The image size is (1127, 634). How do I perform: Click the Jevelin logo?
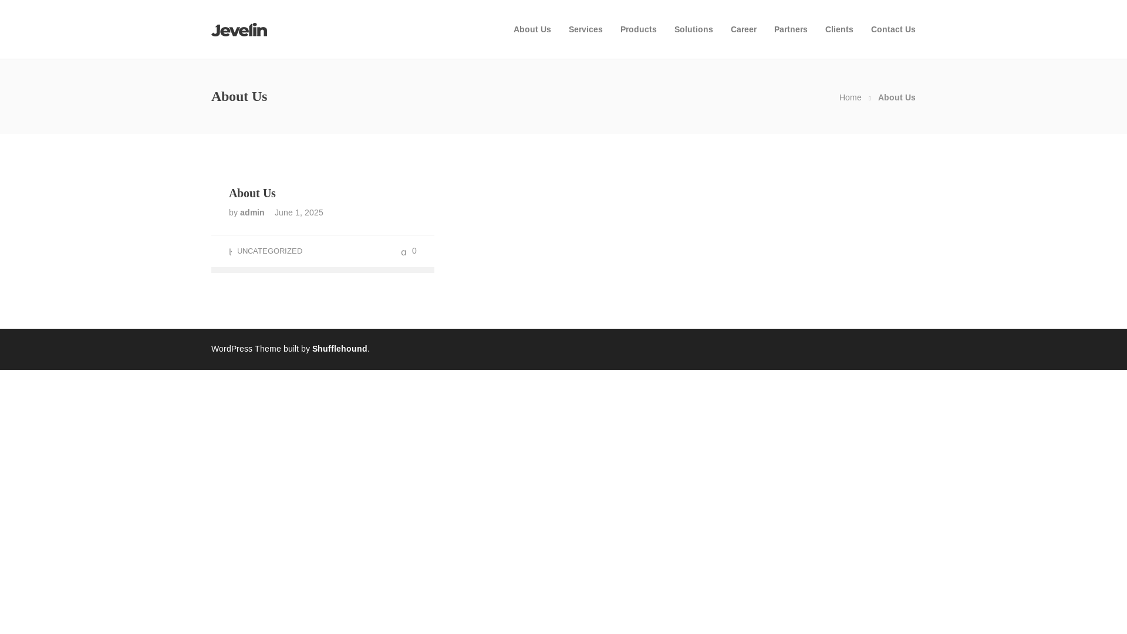pos(239,29)
